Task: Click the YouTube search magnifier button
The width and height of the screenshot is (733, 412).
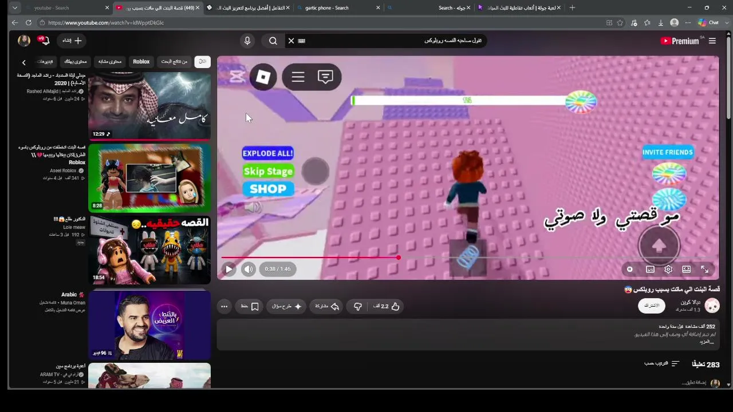Action: (273, 41)
